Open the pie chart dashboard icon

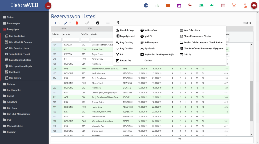pyautogui.click(x=146, y=5)
